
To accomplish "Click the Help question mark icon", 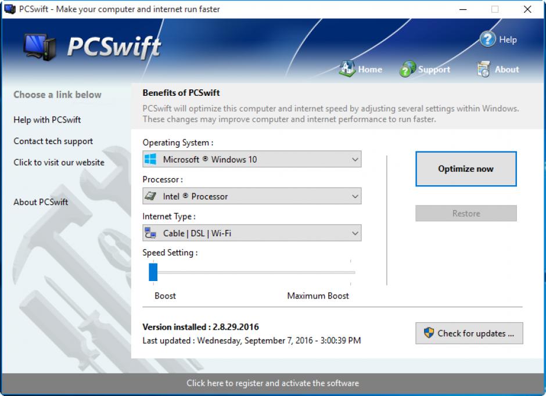I will 487,39.
